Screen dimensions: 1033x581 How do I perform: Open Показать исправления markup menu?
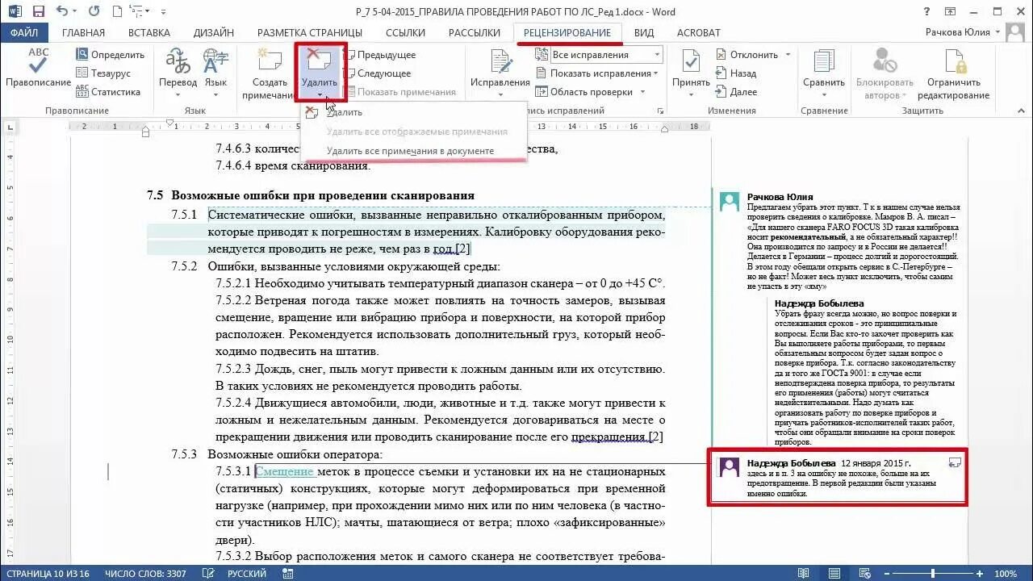point(599,73)
